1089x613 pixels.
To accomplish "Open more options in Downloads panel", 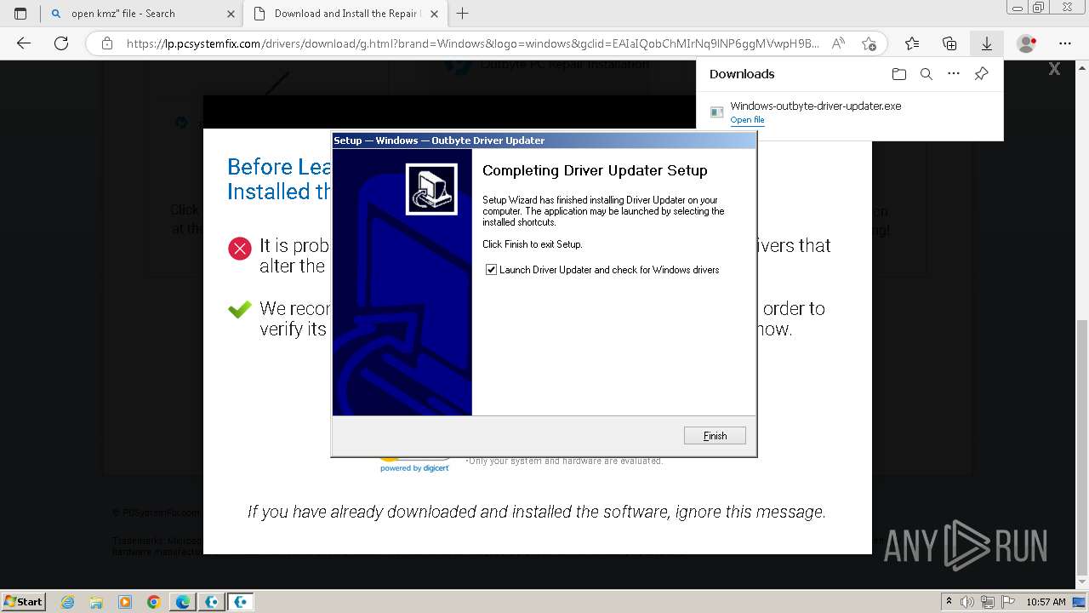I will (x=954, y=74).
